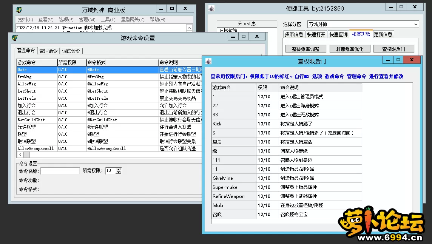Click the command list left scroll arrow
432x244 pixels.
(20, 155)
